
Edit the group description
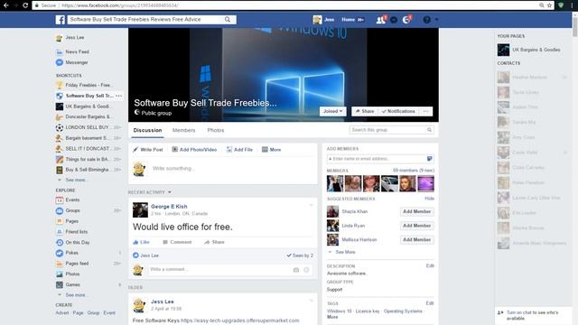click(430, 265)
